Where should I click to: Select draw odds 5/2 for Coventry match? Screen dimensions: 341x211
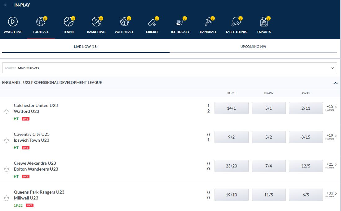coord(268,137)
